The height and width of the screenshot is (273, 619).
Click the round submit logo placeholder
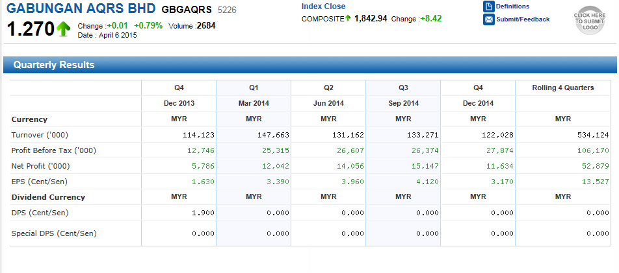point(589,21)
